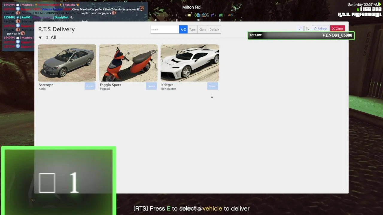Select the Krieger supercar thumbnail

[x=190, y=63]
